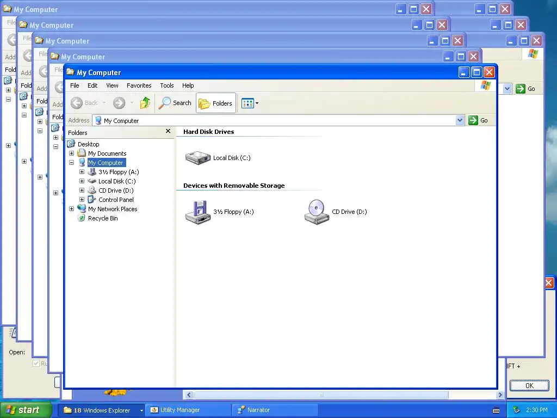This screenshot has width=557, height=418.
Task: Expand the 3½ Floppy (A:) node
Action: pyautogui.click(x=82, y=171)
